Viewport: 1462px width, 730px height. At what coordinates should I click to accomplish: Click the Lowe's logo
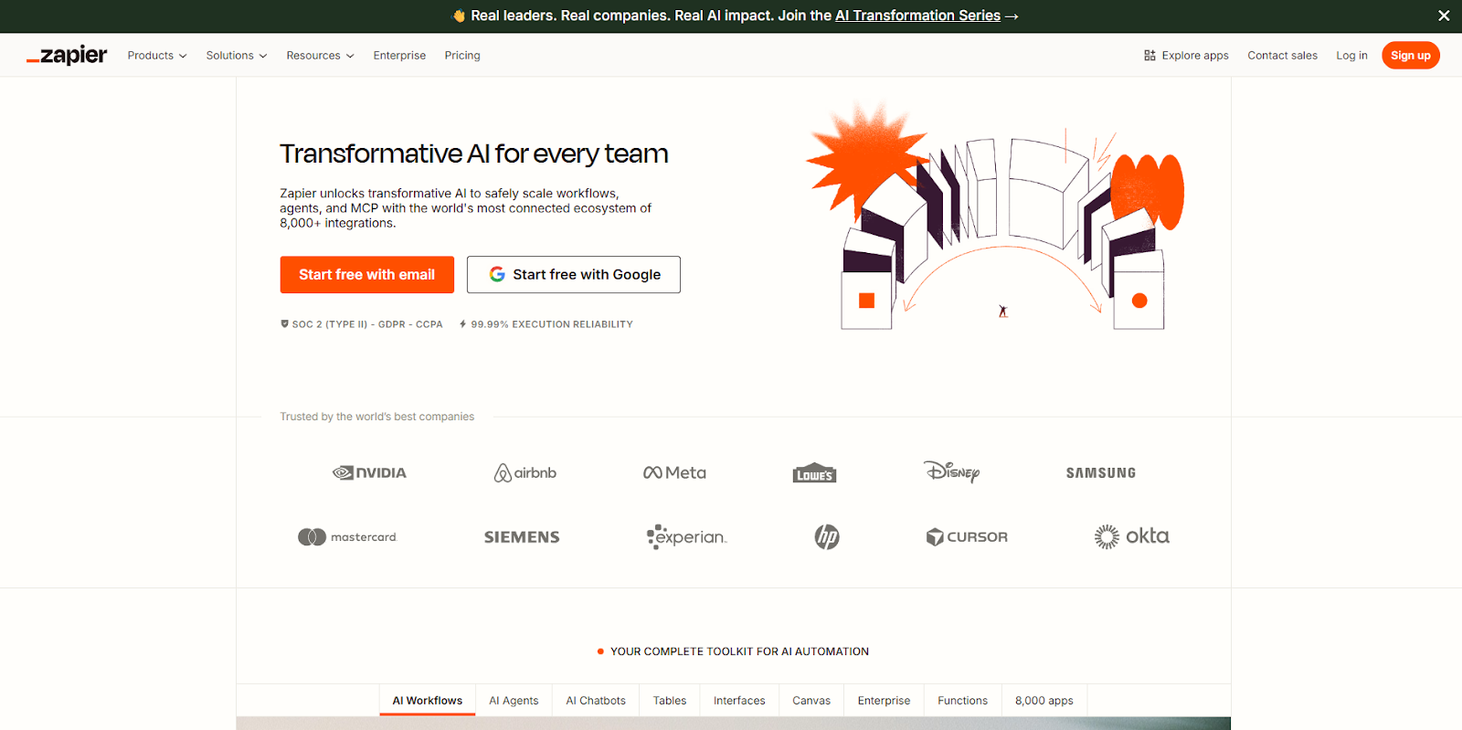(x=814, y=472)
